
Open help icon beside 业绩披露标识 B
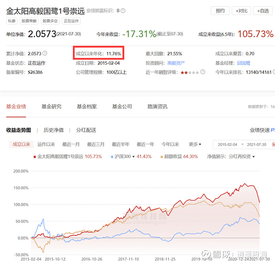point(123,11)
